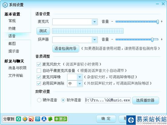Click minus to lower microphone volume
The width and height of the screenshot is (167, 125).
(x=112, y=22)
